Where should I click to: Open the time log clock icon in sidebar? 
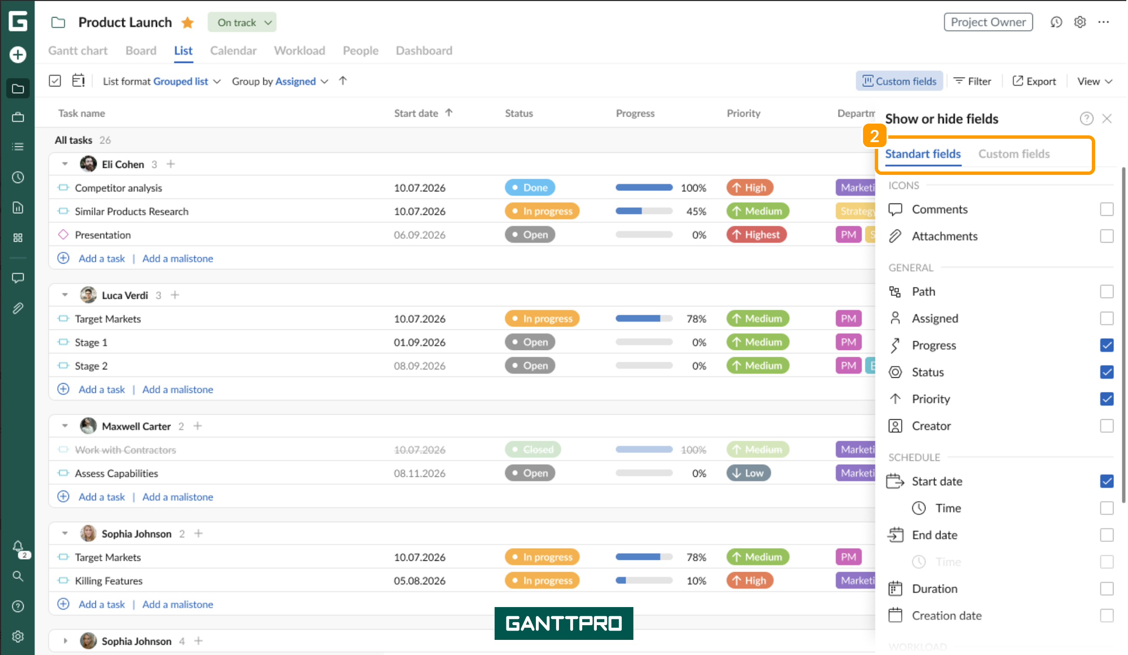(18, 177)
